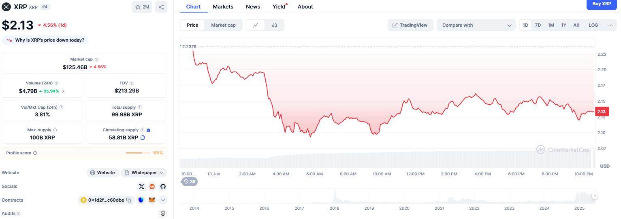Select the 1D time range
Image resolution: width=621 pixels, height=219 pixels.
pos(525,25)
